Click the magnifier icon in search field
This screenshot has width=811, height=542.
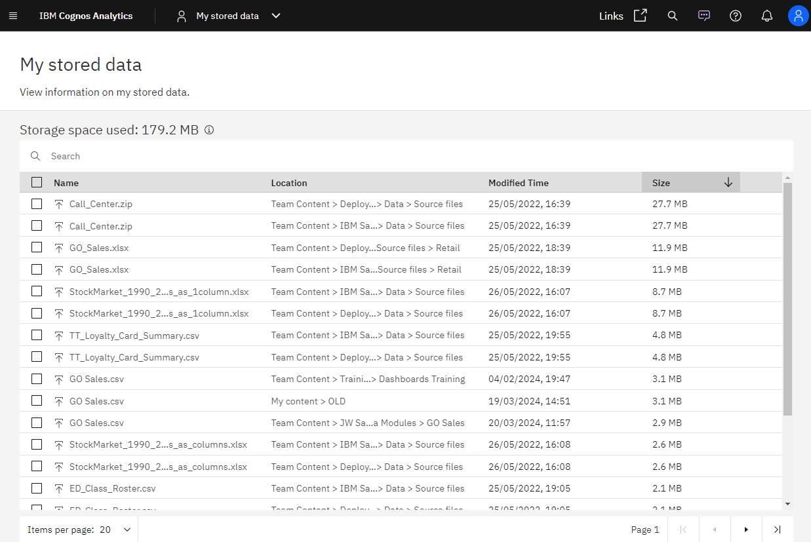35,156
